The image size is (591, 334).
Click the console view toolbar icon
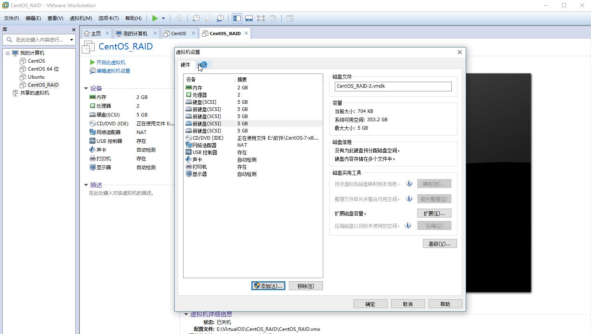pos(290,18)
